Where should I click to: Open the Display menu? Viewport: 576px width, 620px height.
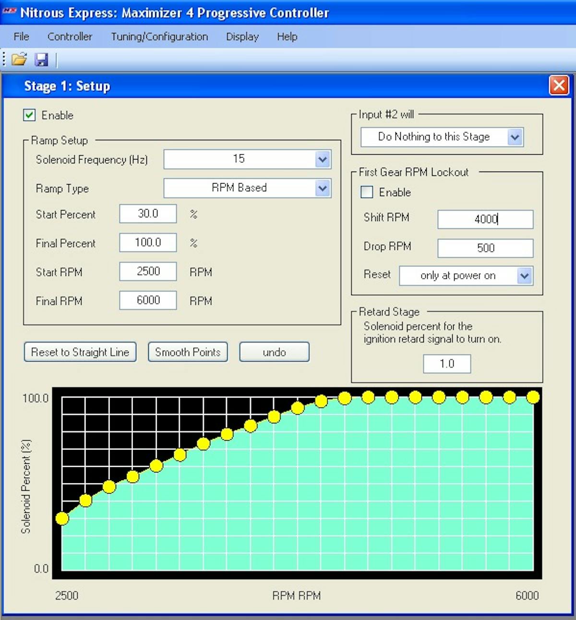click(x=242, y=37)
